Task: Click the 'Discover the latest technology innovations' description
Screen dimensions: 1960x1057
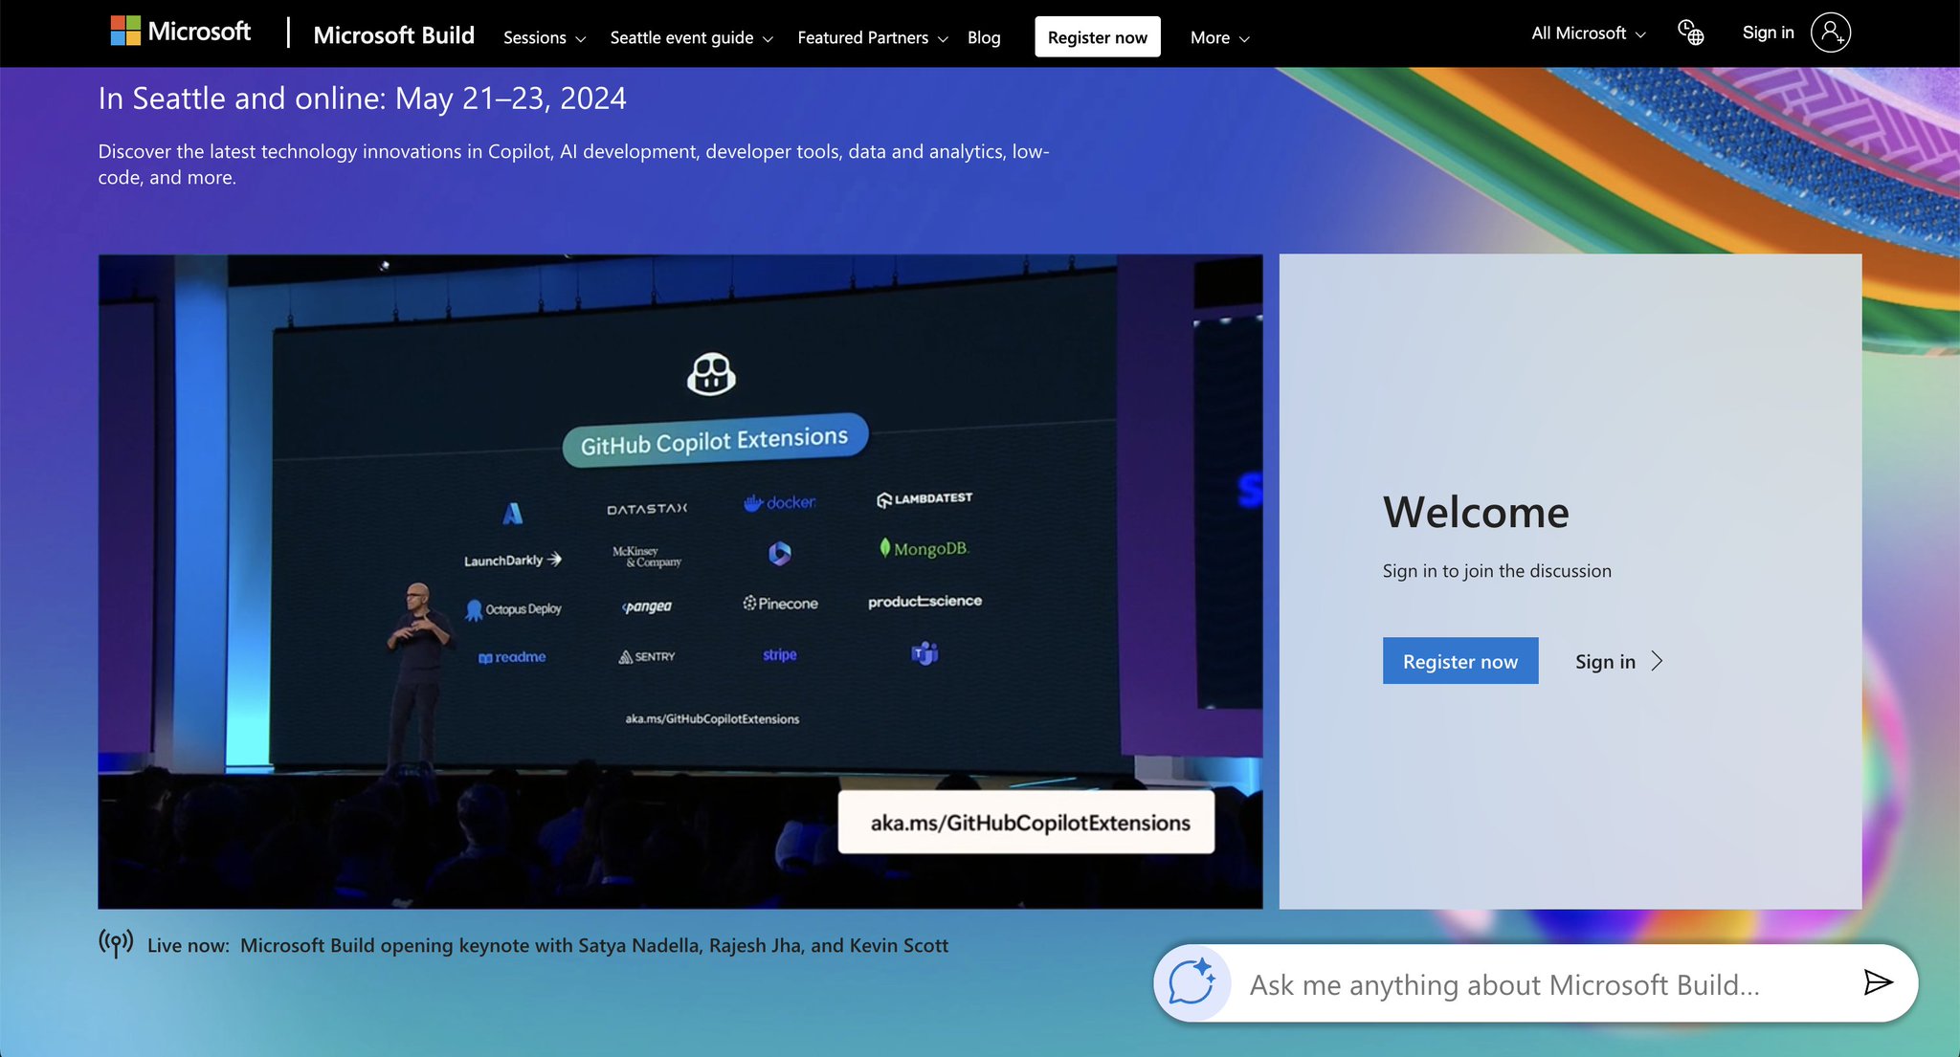Action: tap(574, 164)
